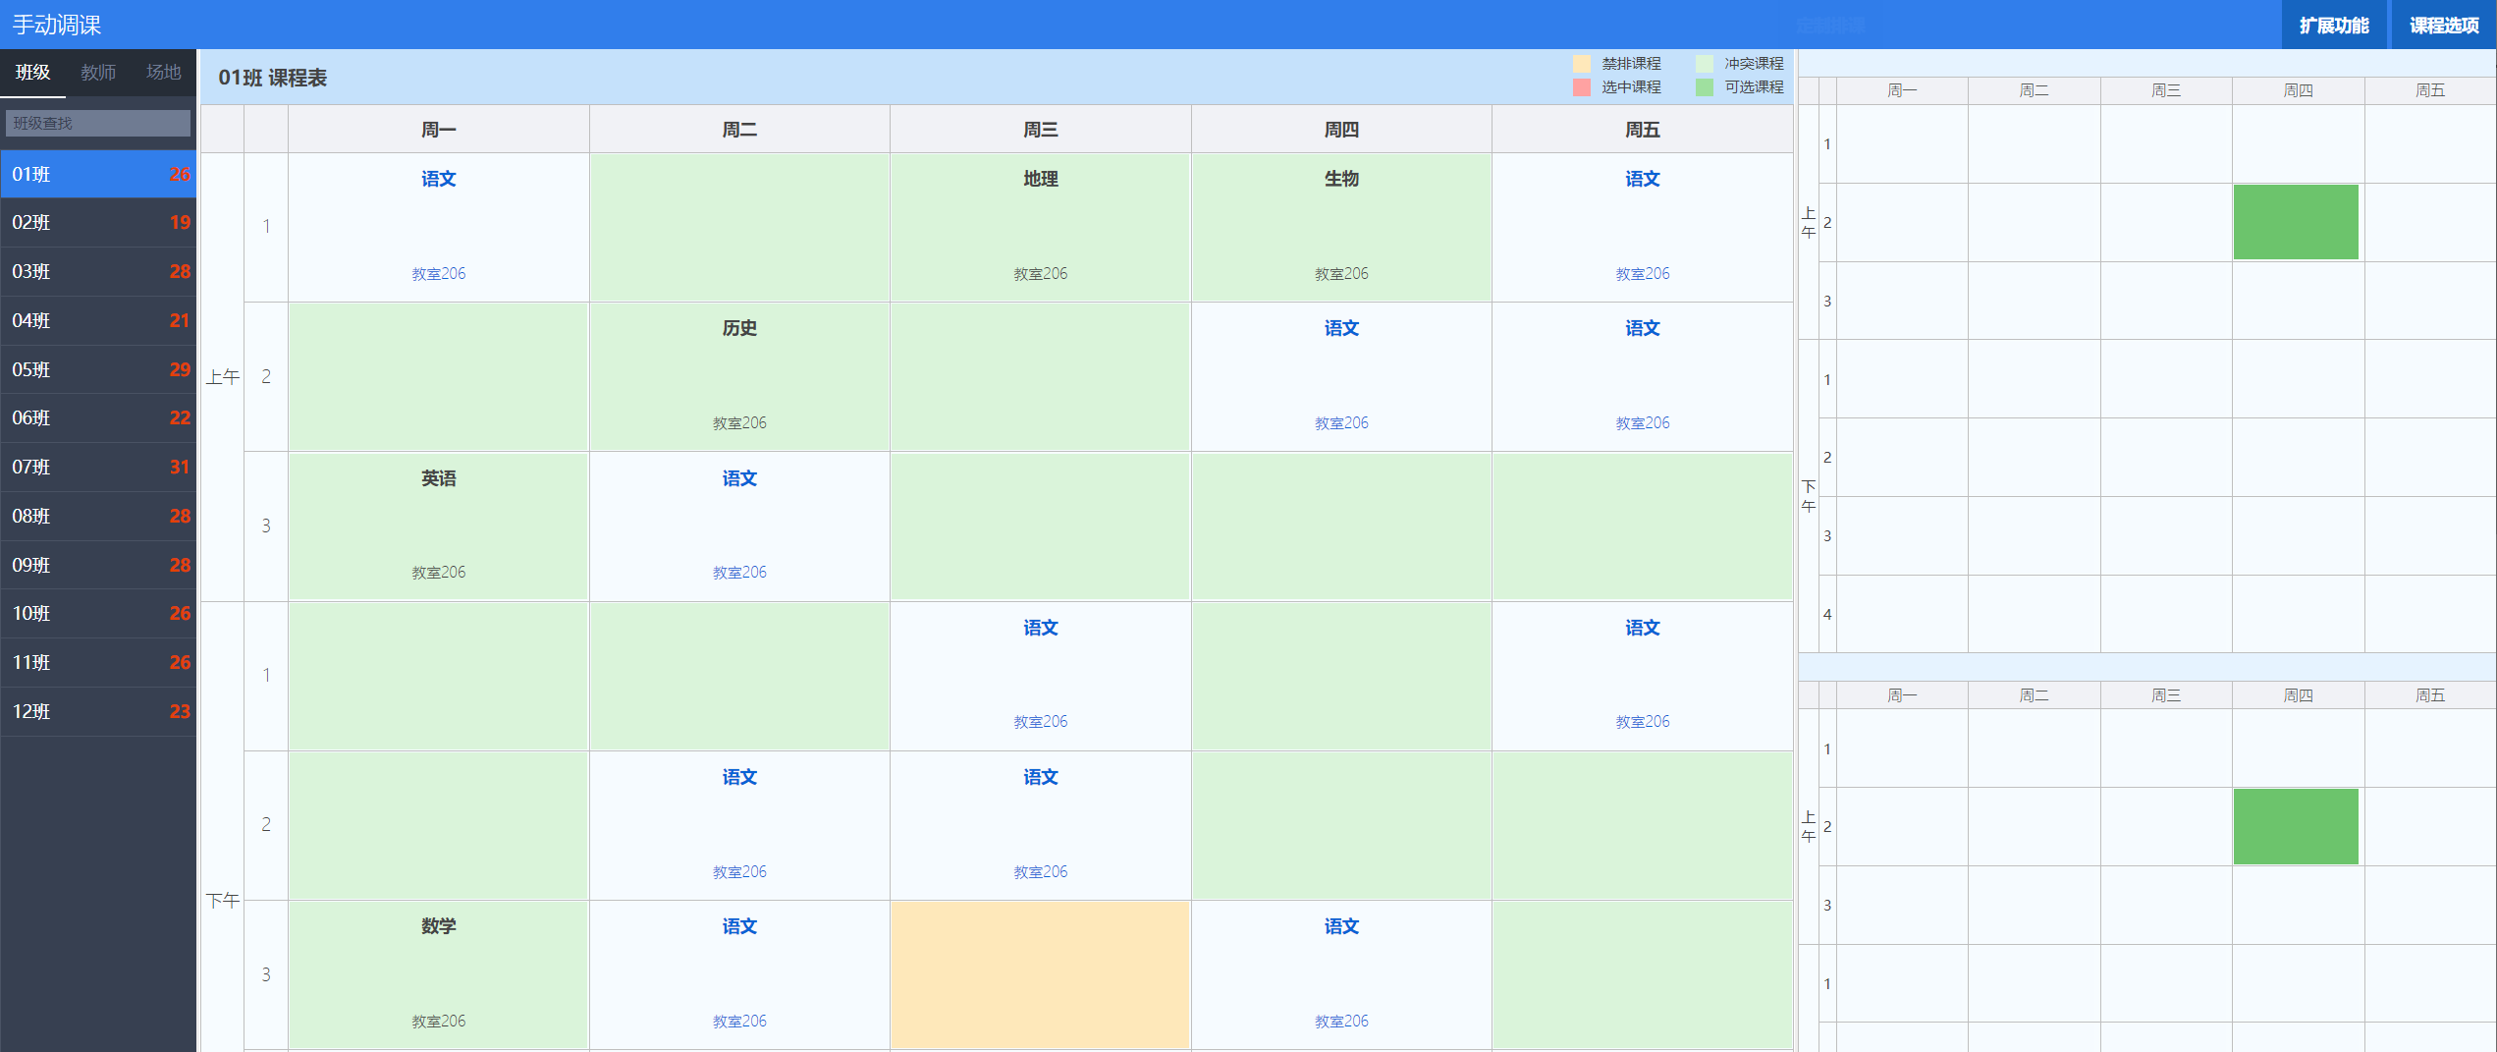Select Tuesday morning period 2 历史 cell

coord(739,376)
